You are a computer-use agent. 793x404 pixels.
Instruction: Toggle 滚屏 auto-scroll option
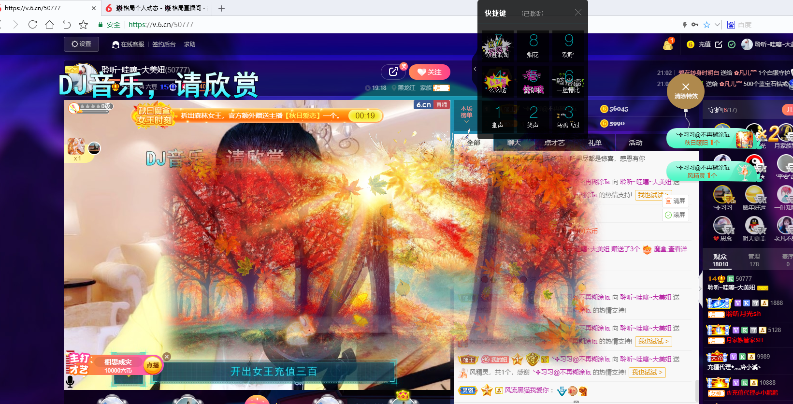click(x=675, y=215)
